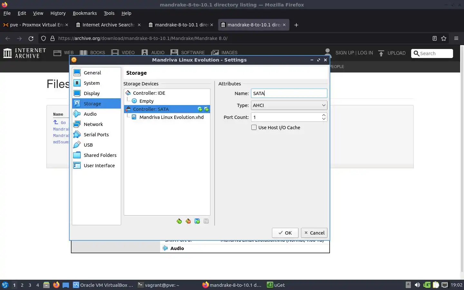Add optical drive to SATA controller

click(200, 109)
